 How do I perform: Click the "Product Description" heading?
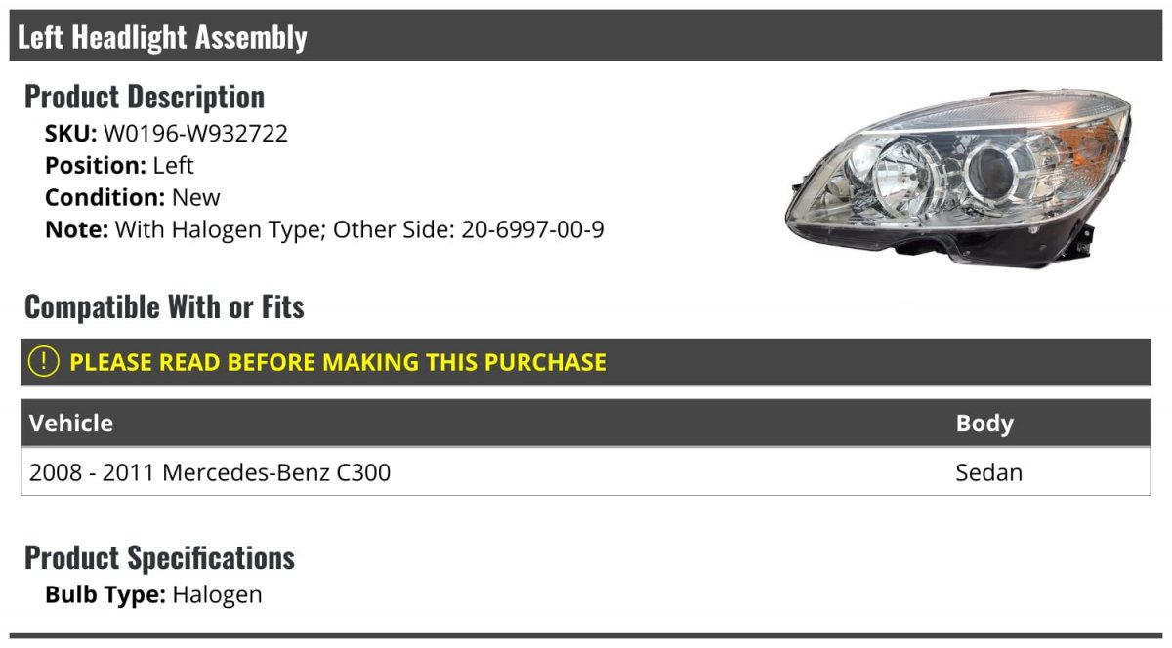click(145, 97)
